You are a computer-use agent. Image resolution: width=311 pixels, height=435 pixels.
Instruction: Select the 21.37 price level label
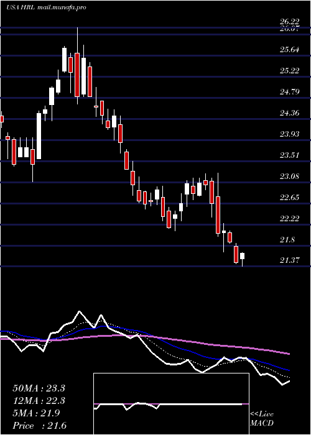290,260
